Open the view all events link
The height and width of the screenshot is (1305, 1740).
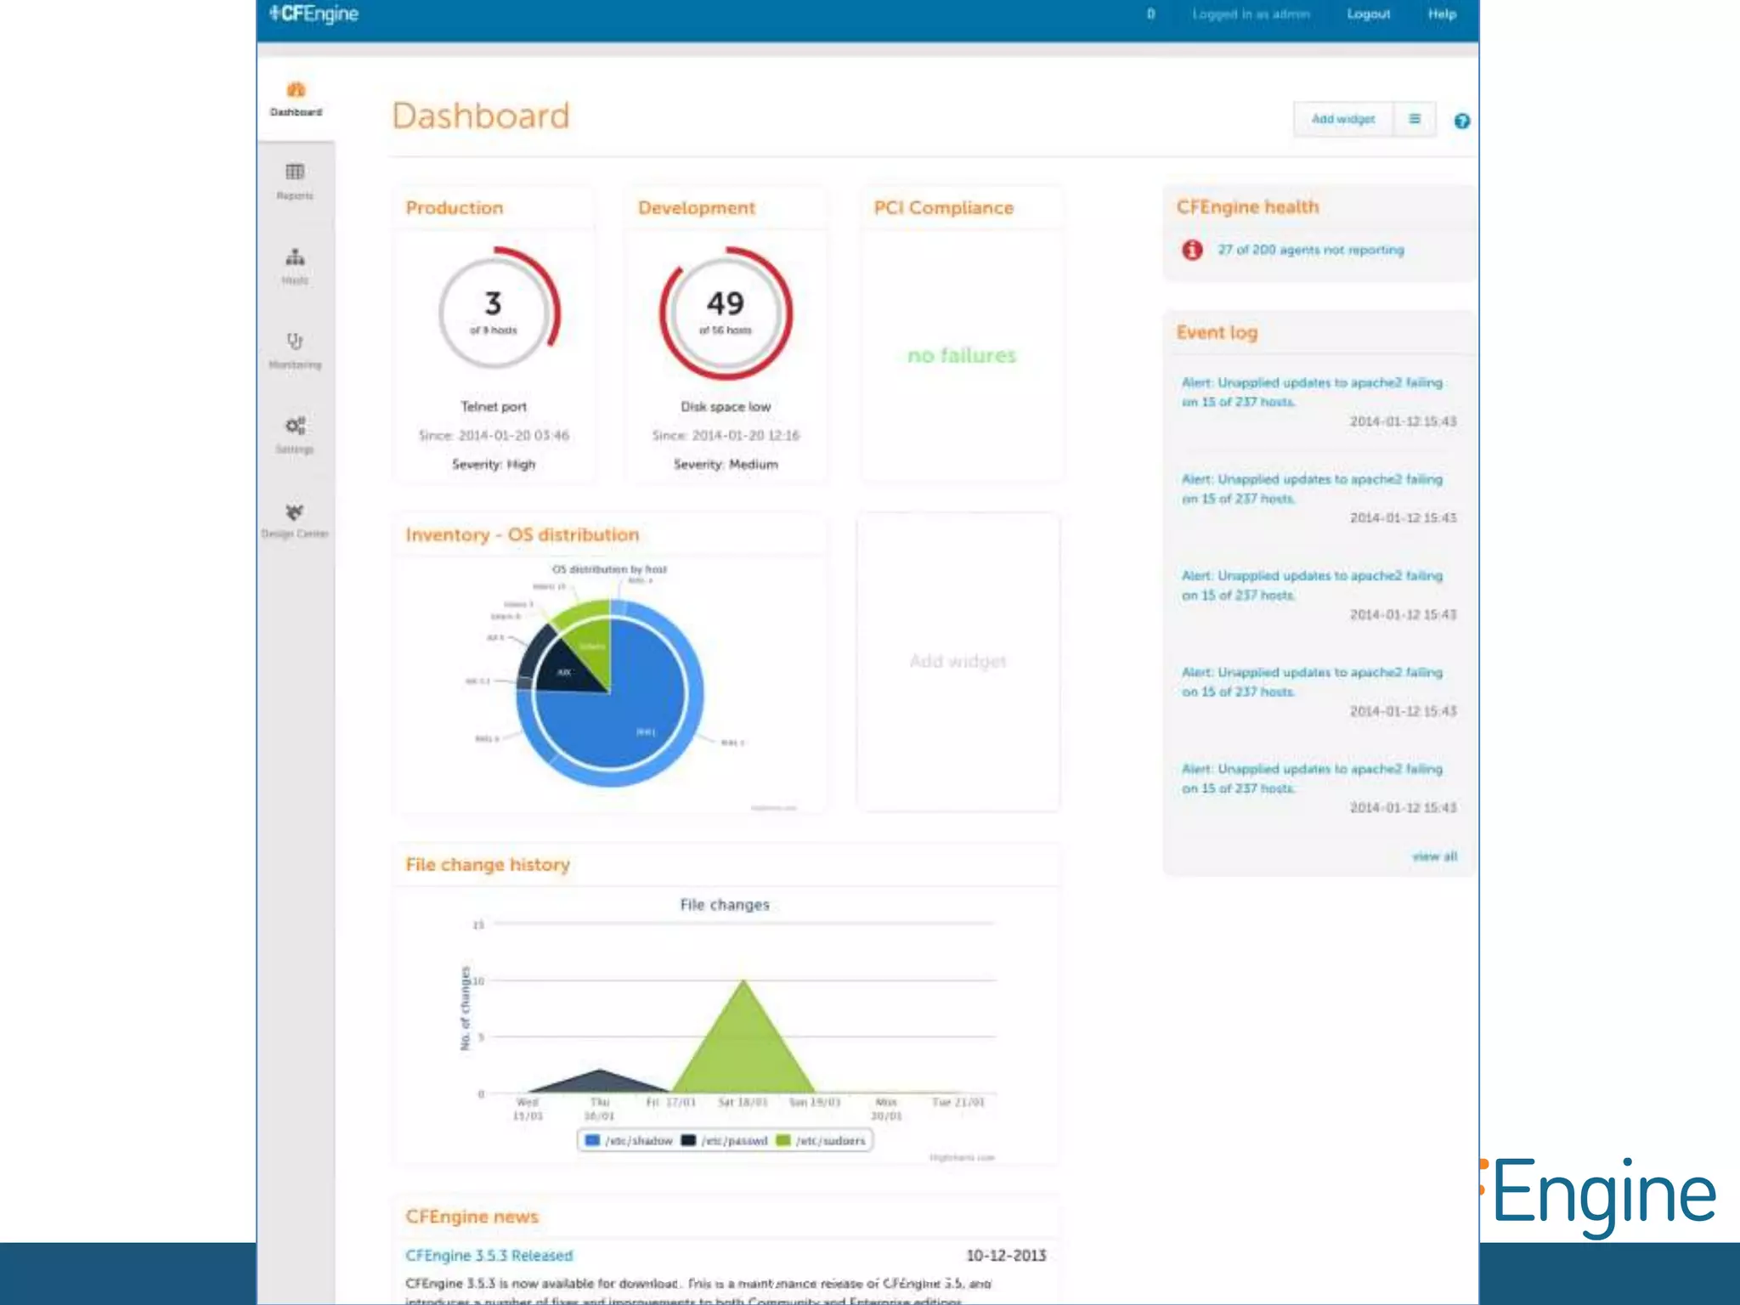coord(1434,856)
